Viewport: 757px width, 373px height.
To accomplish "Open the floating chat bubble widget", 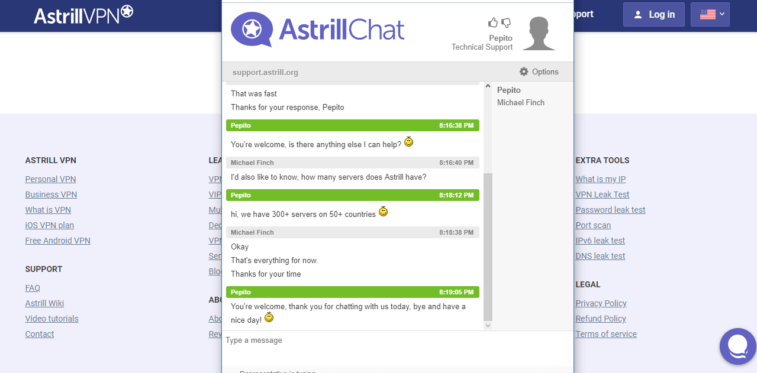I will pos(738,346).
